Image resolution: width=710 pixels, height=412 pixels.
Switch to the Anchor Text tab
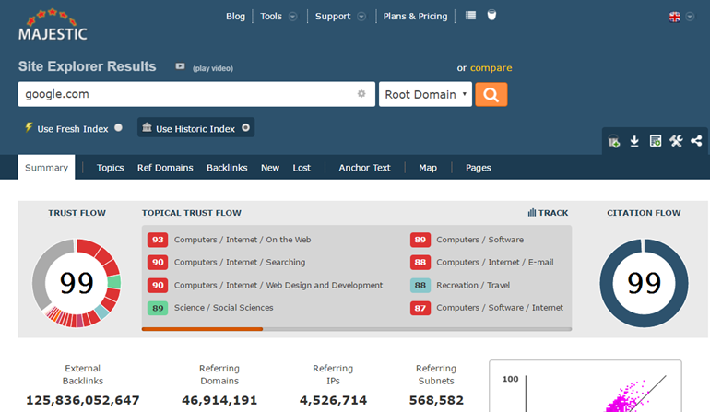tap(364, 168)
